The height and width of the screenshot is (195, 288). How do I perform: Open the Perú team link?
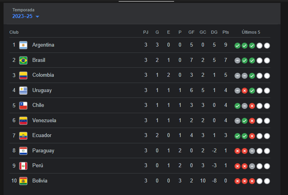pos(38,166)
